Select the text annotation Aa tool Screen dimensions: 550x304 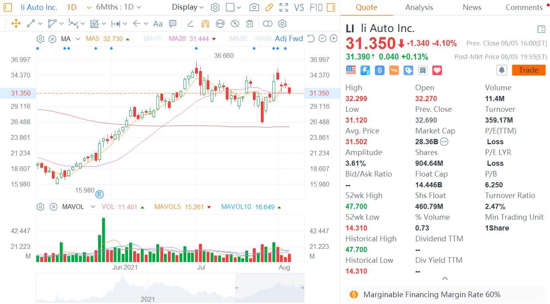tap(158, 24)
